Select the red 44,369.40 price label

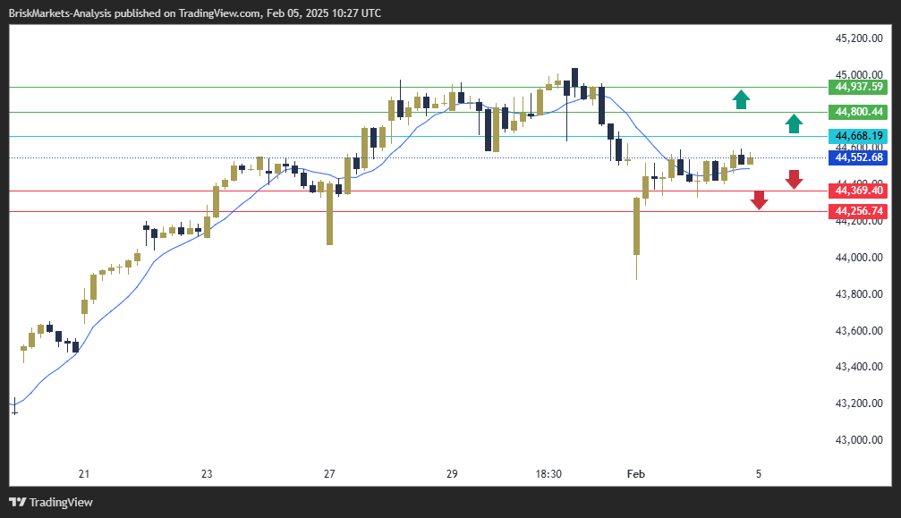(x=858, y=191)
